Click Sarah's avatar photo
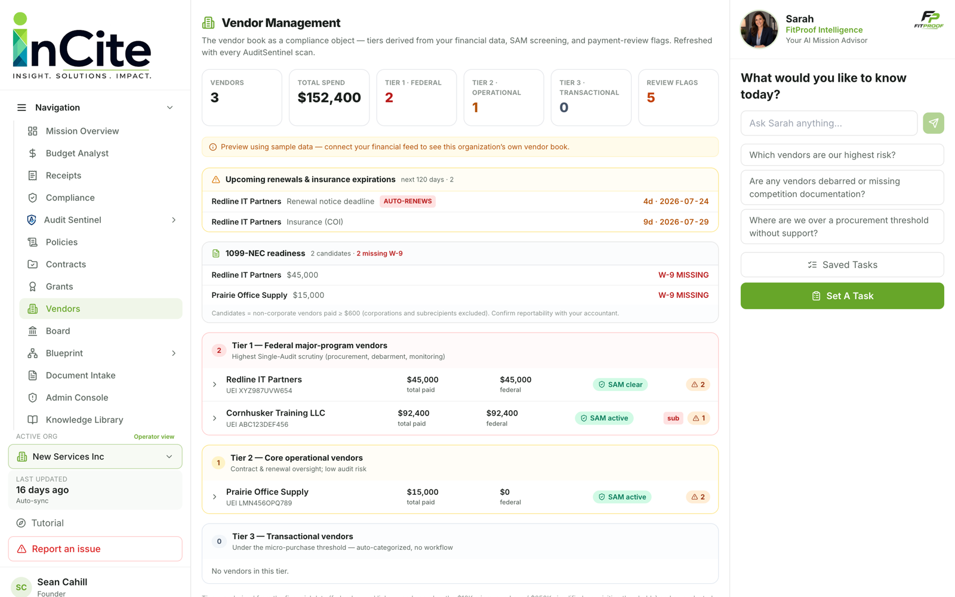The image size is (955, 597). [x=759, y=29]
